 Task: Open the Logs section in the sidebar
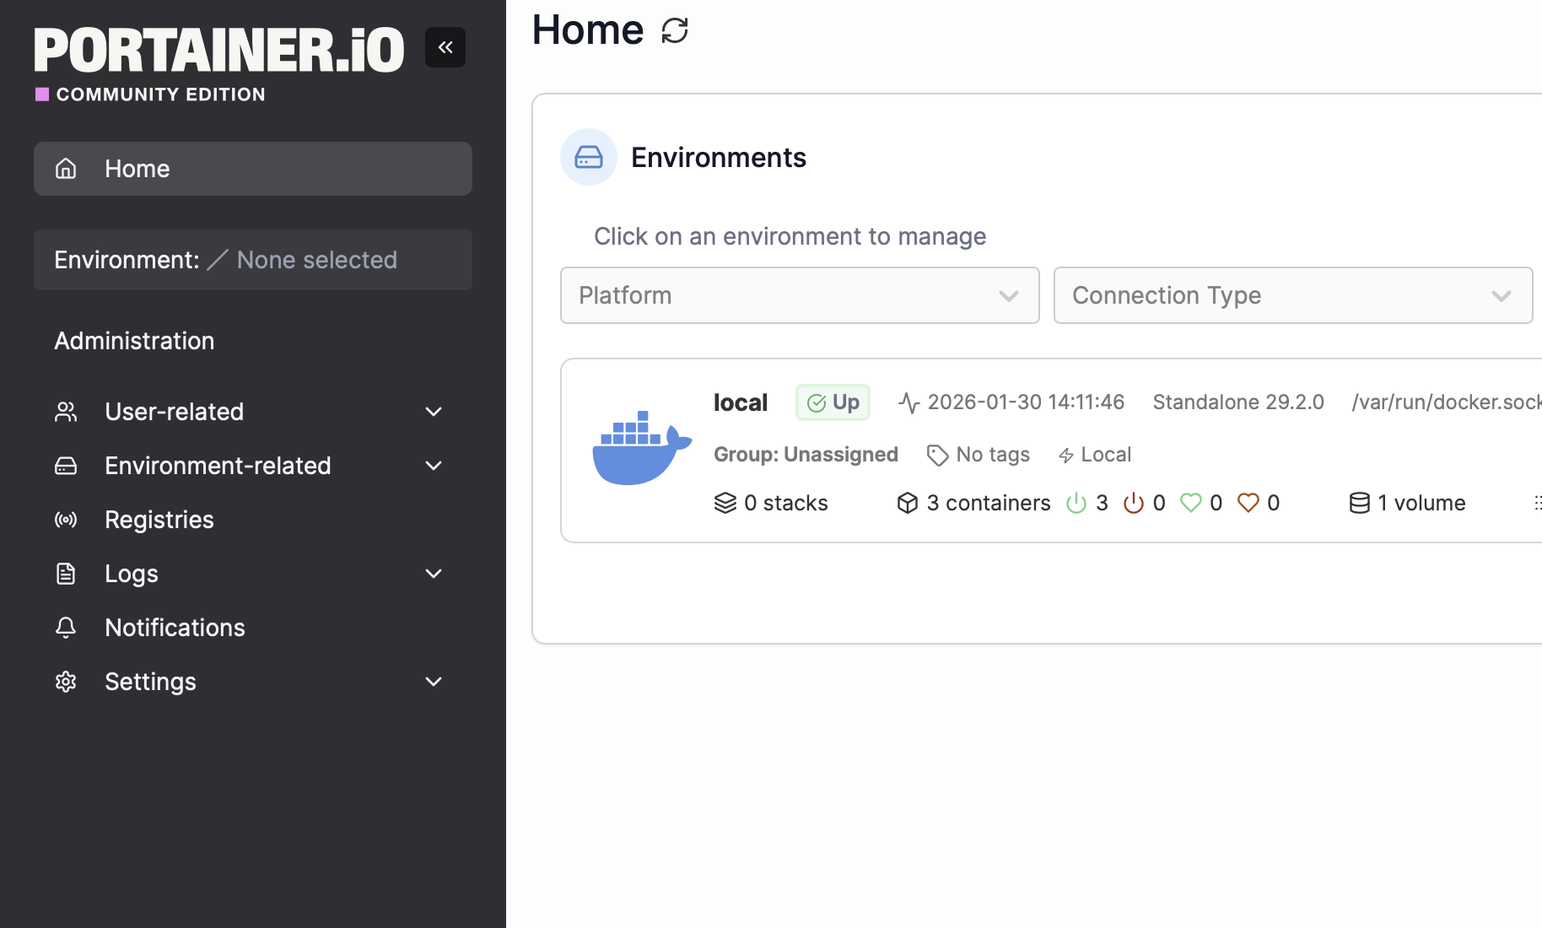click(x=132, y=574)
